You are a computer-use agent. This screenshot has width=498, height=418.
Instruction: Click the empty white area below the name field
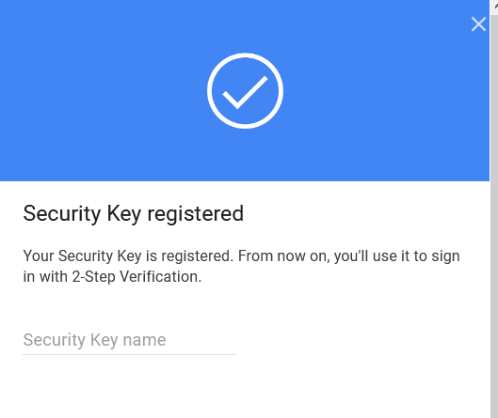pyautogui.click(x=245, y=388)
